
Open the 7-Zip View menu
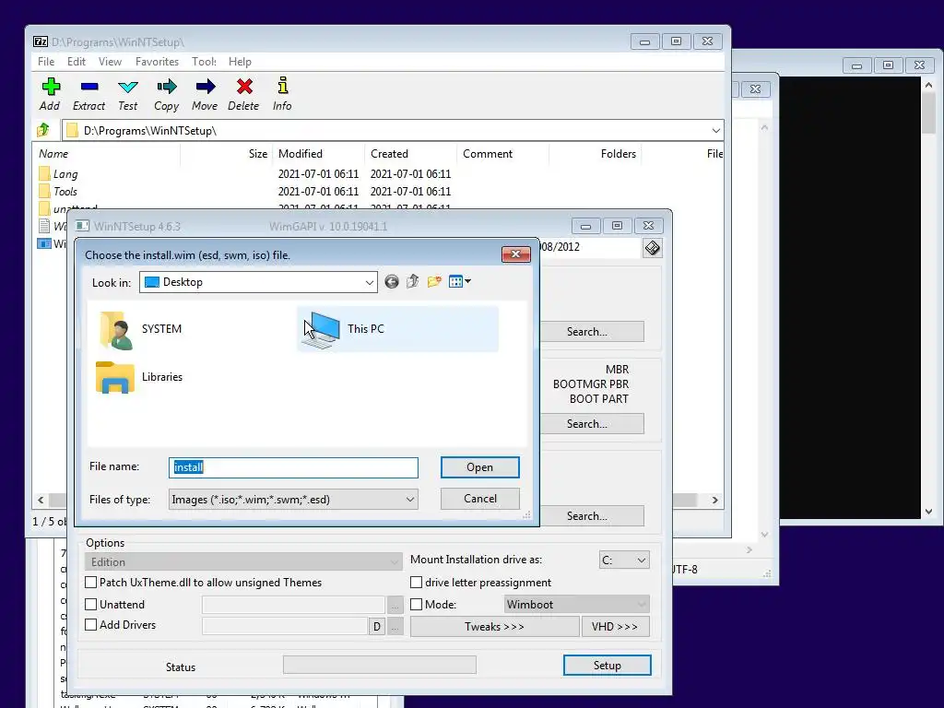click(x=111, y=62)
